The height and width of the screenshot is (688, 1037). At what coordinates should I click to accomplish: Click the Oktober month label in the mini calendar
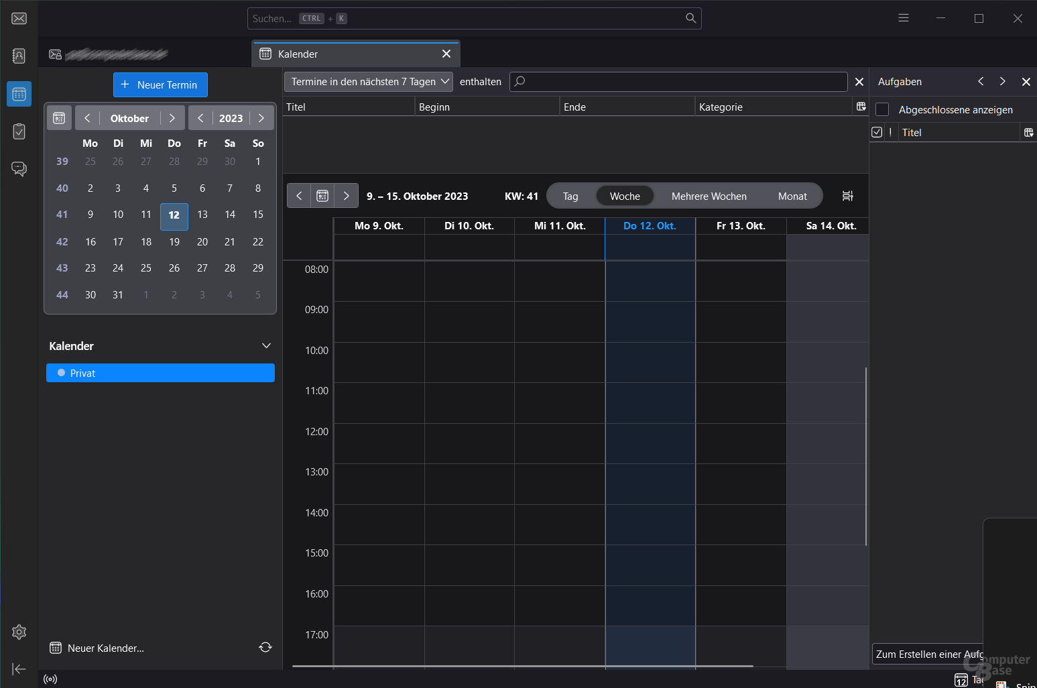[129, 118]
